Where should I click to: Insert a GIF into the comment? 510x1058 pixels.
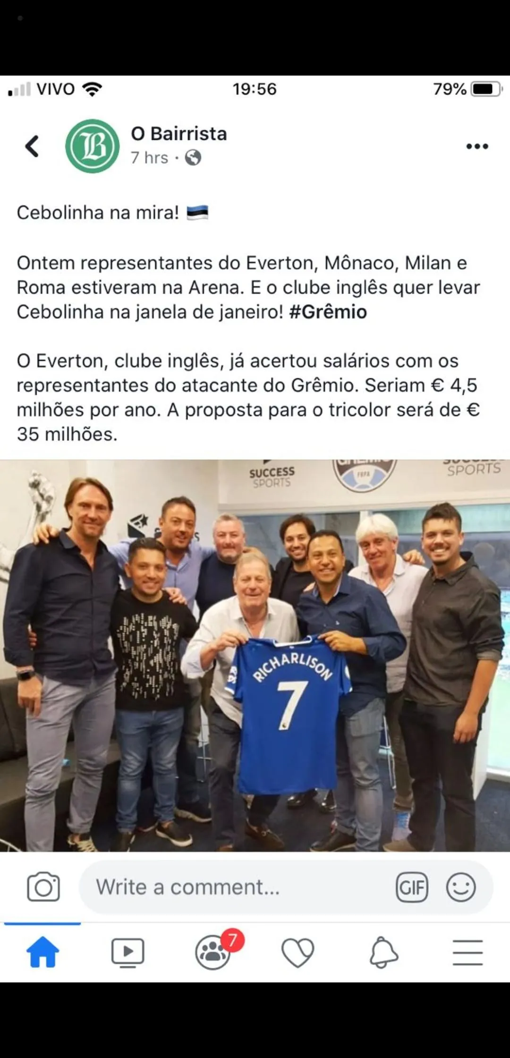tap(412, 887)
